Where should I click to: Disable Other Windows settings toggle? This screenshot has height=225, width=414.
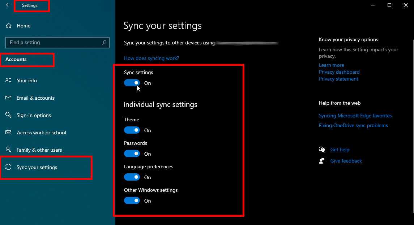point(132,201)
